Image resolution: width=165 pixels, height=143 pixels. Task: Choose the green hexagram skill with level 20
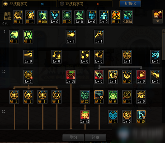(85, 97)
